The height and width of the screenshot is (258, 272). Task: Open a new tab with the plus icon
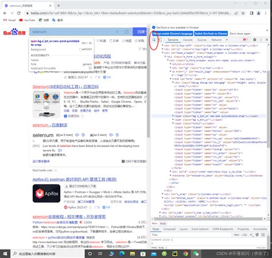(59, 6)
